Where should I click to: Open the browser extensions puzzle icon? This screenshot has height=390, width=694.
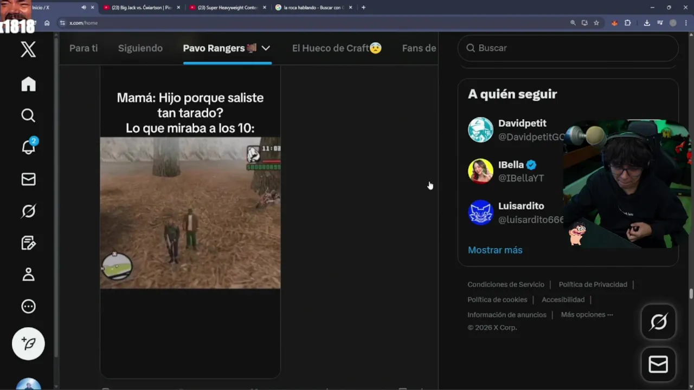pyautogui.click(x=627, y=23)
